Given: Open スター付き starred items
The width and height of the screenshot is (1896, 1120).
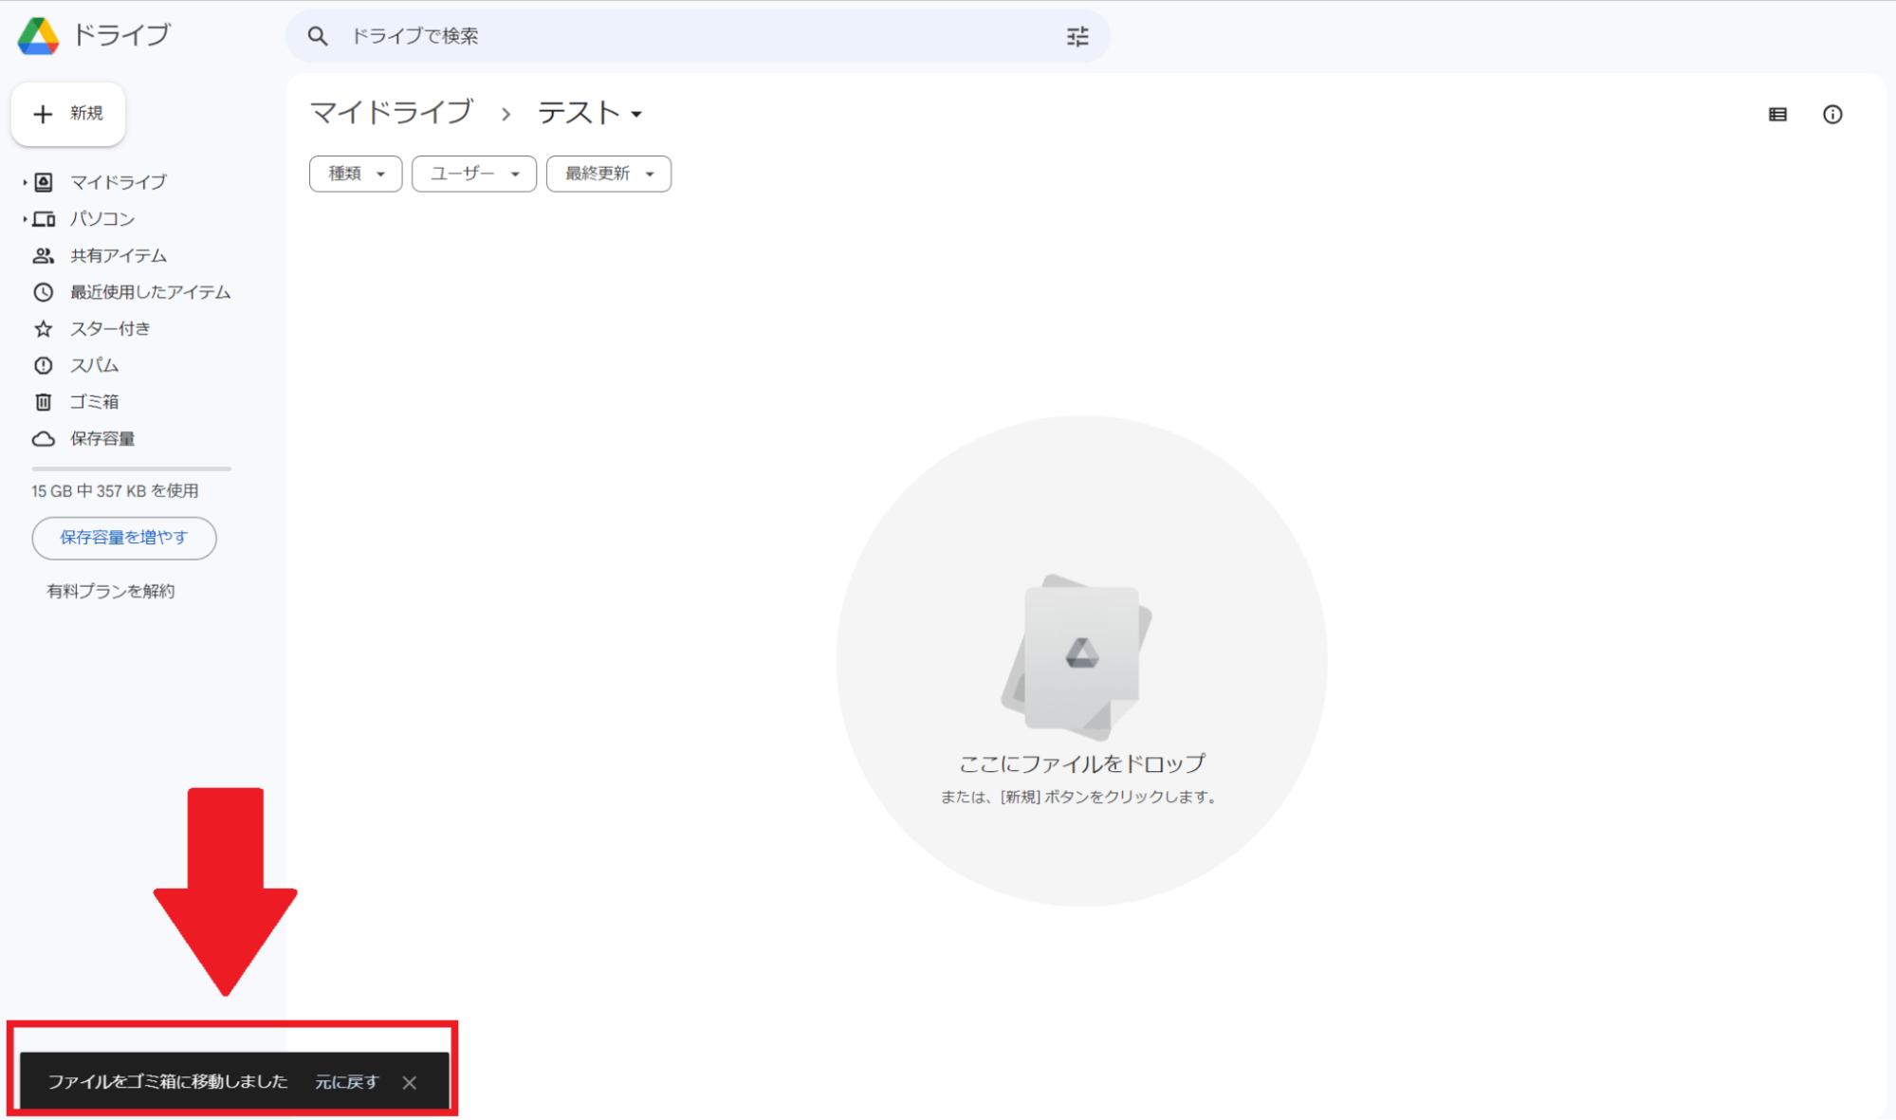Looking at the screenshot, I should (x=109, y=329).
